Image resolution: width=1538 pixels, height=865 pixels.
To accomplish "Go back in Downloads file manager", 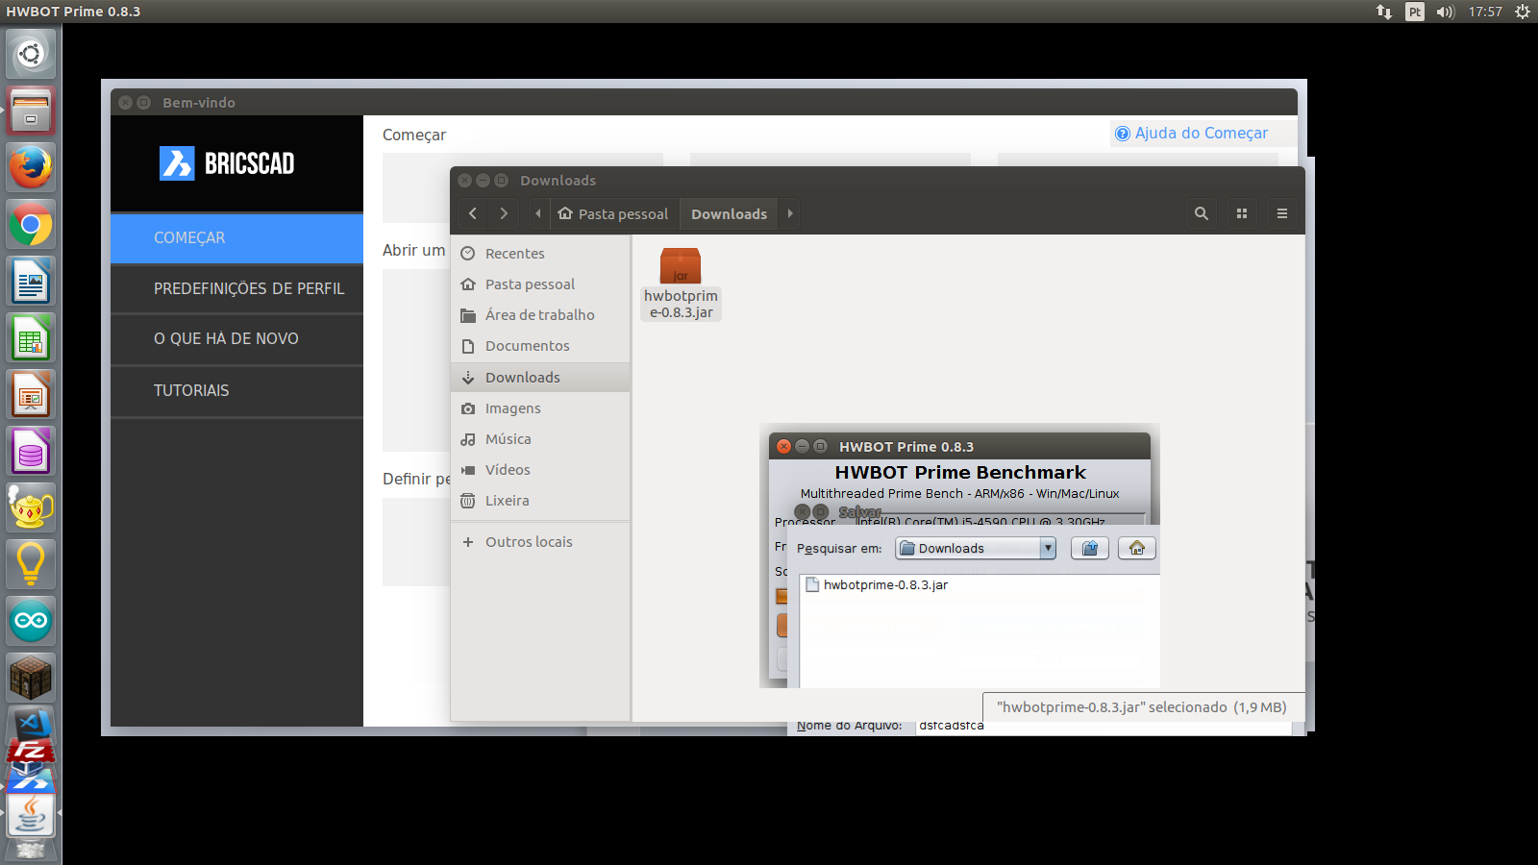I will pyautogui.click(x=473, y=213).
